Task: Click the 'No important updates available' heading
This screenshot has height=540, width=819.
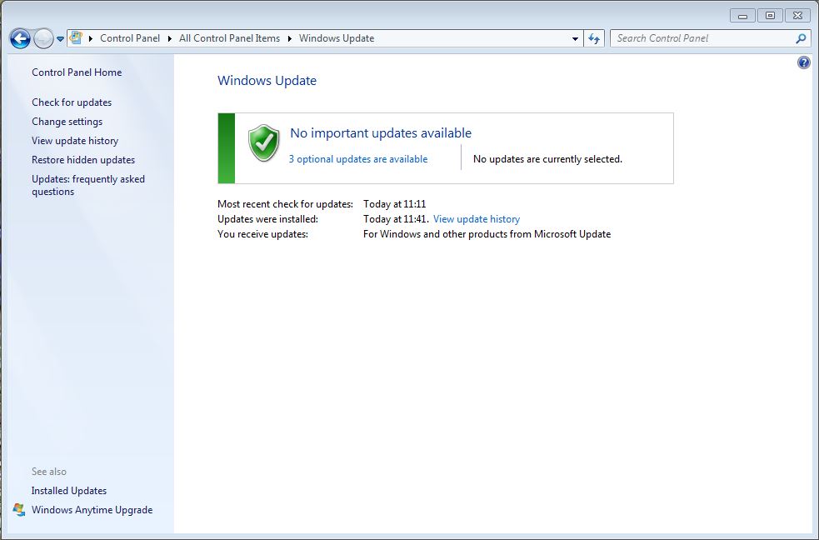Action: click(381, 133)
